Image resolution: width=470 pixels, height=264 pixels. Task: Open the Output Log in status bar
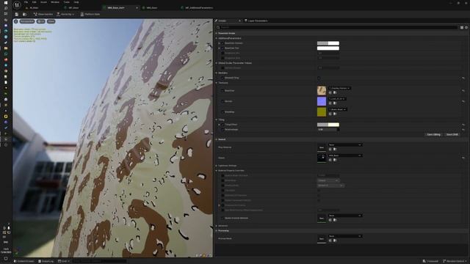click(x=46, y=261)
